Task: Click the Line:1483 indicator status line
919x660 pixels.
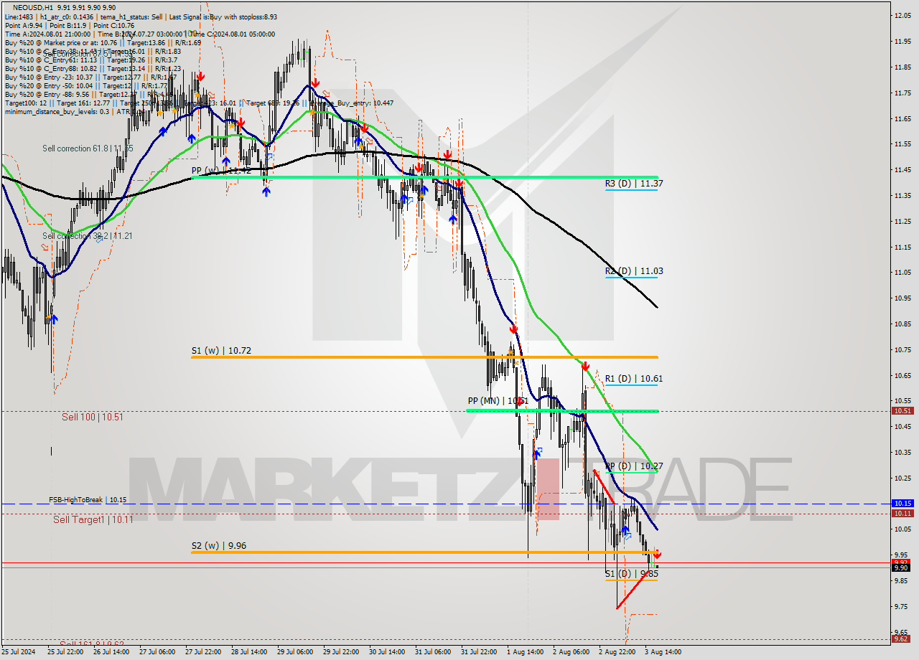Action: [x=141, y=16]
